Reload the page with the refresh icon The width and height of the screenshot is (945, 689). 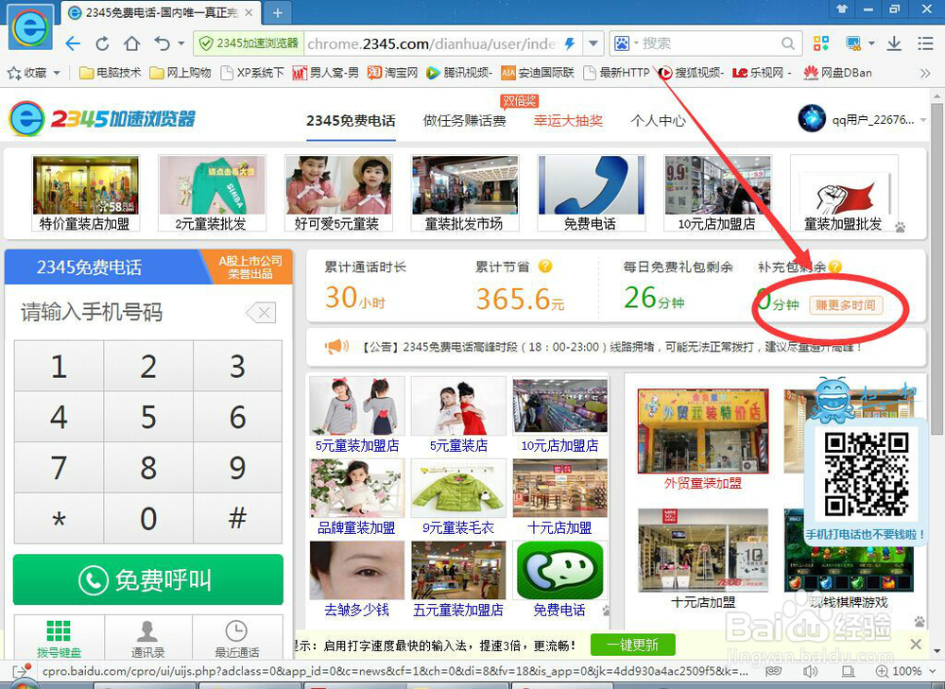tap(102, 43)
